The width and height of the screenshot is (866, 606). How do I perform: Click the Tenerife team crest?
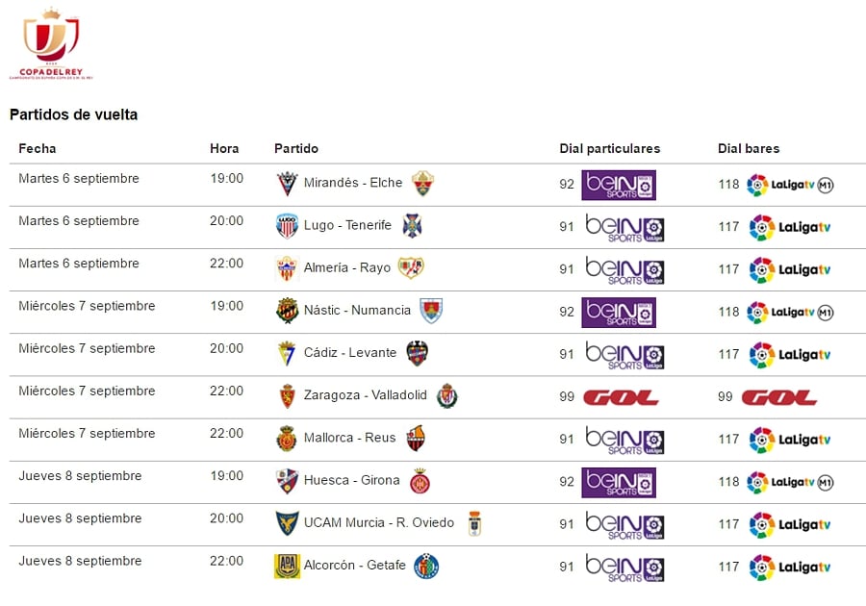412,226
